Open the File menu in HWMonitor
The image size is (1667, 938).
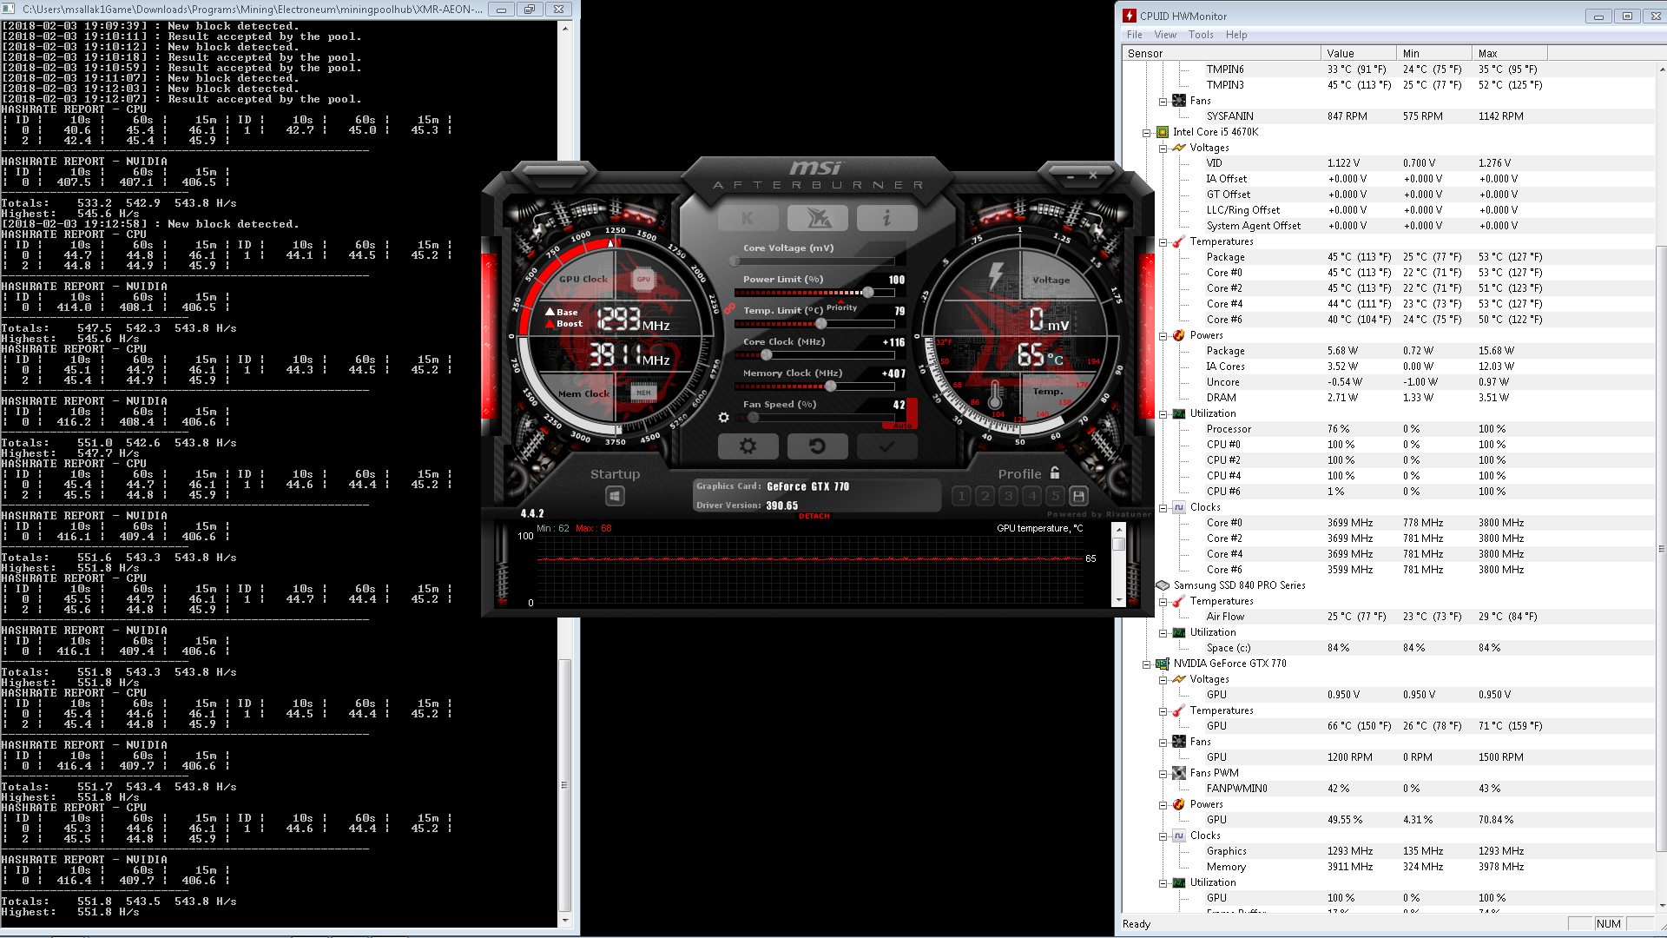tap(1135, 35)
